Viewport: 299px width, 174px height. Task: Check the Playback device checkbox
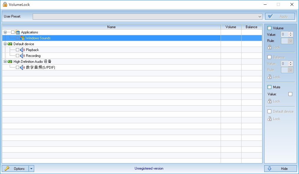[x=17, y=50]
